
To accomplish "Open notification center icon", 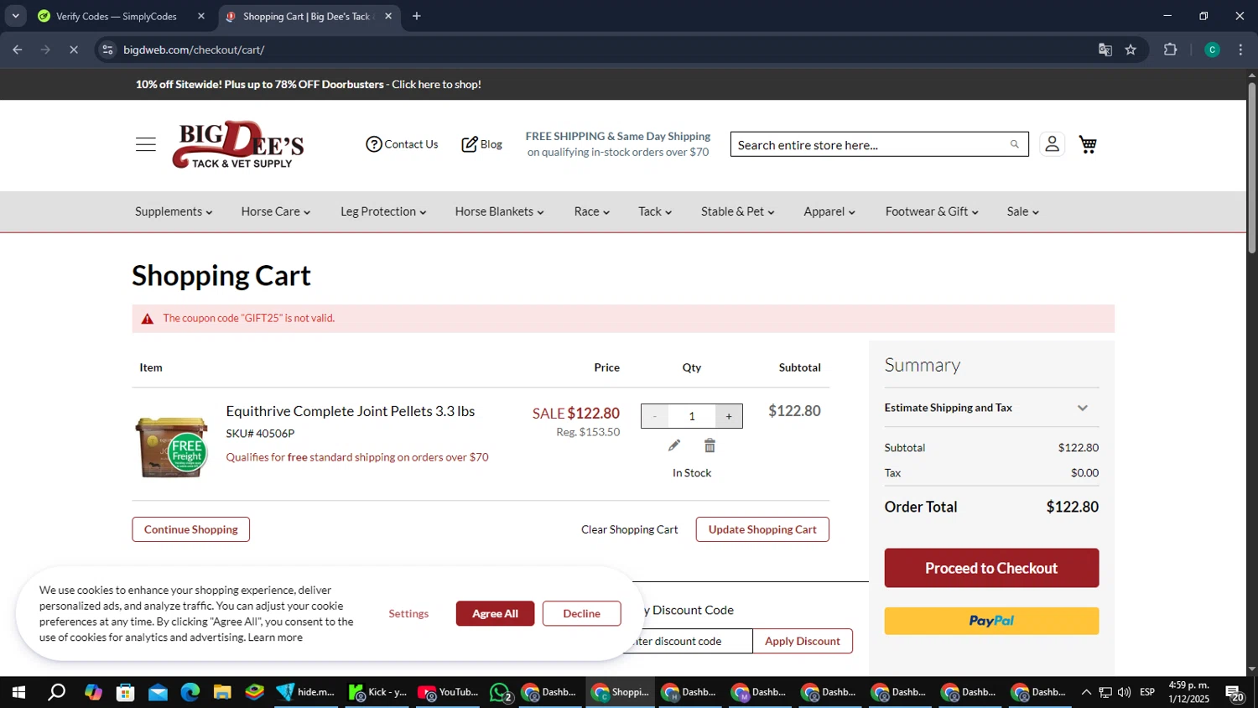I will click(x=1235, y=692).
